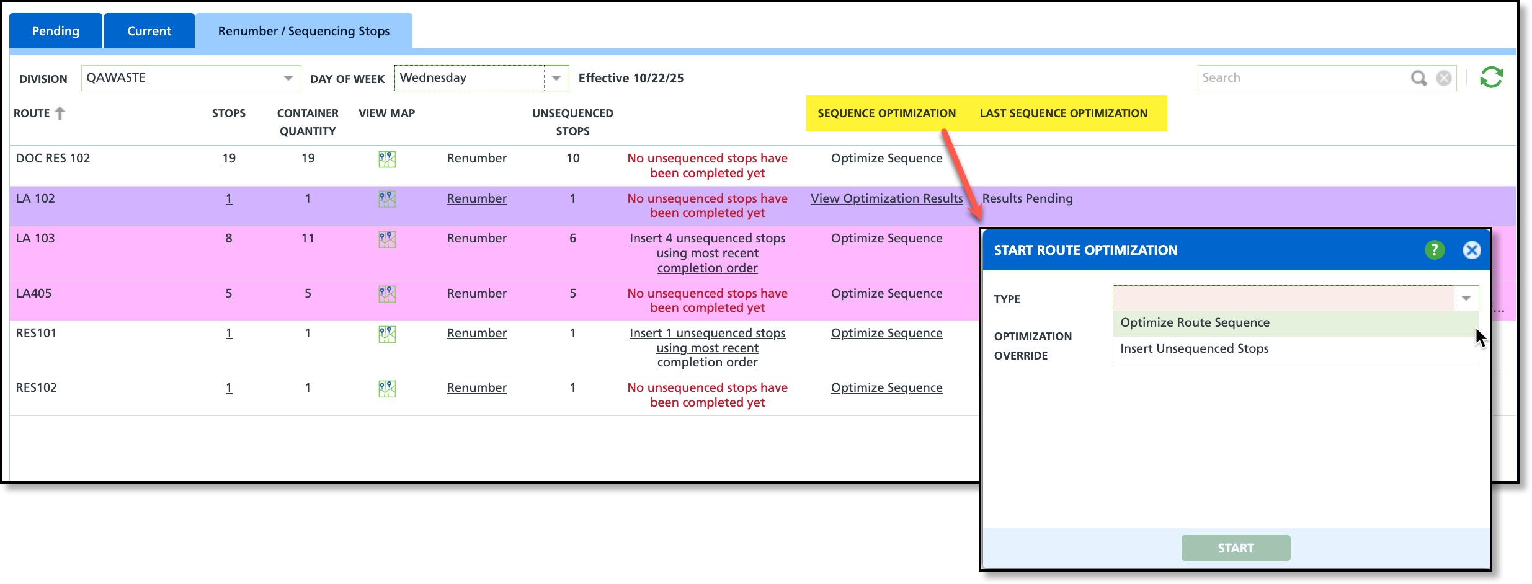
Task: Choose Insert Unsequenced Stops option
Action: 1295,349
